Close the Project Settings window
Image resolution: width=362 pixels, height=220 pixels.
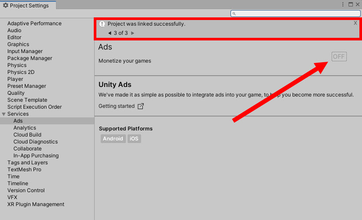pos(358,4)
